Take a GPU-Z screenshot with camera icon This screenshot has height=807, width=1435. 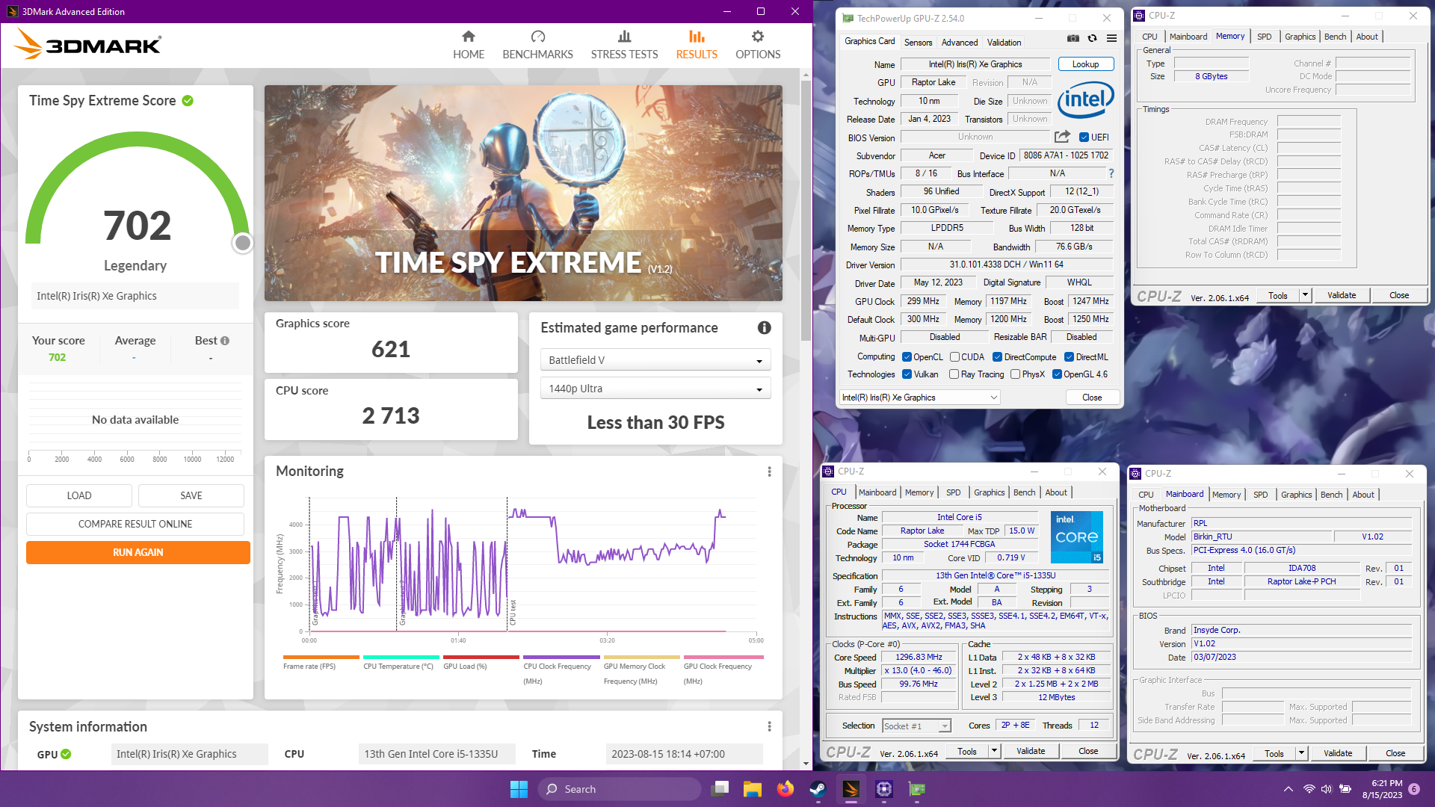1073,39
